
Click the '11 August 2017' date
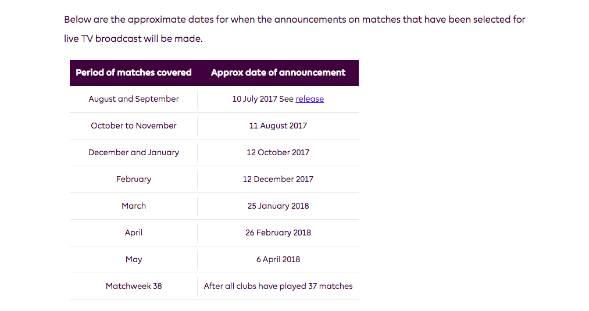[278, 126]
